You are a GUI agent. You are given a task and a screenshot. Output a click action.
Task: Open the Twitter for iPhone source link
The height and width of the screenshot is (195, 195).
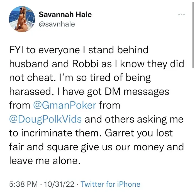[111, 184]
